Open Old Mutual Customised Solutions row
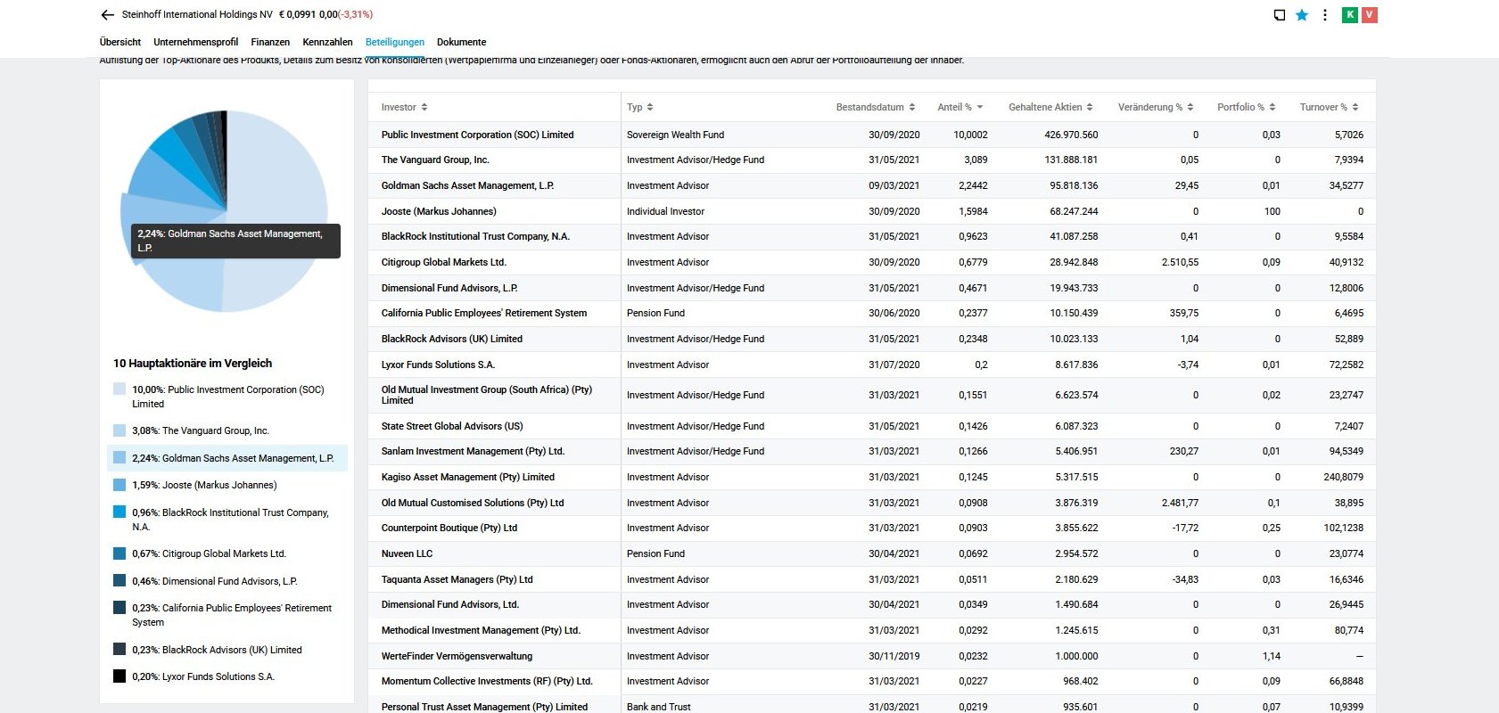This screenshot has width=1499, height=713. 871,503
